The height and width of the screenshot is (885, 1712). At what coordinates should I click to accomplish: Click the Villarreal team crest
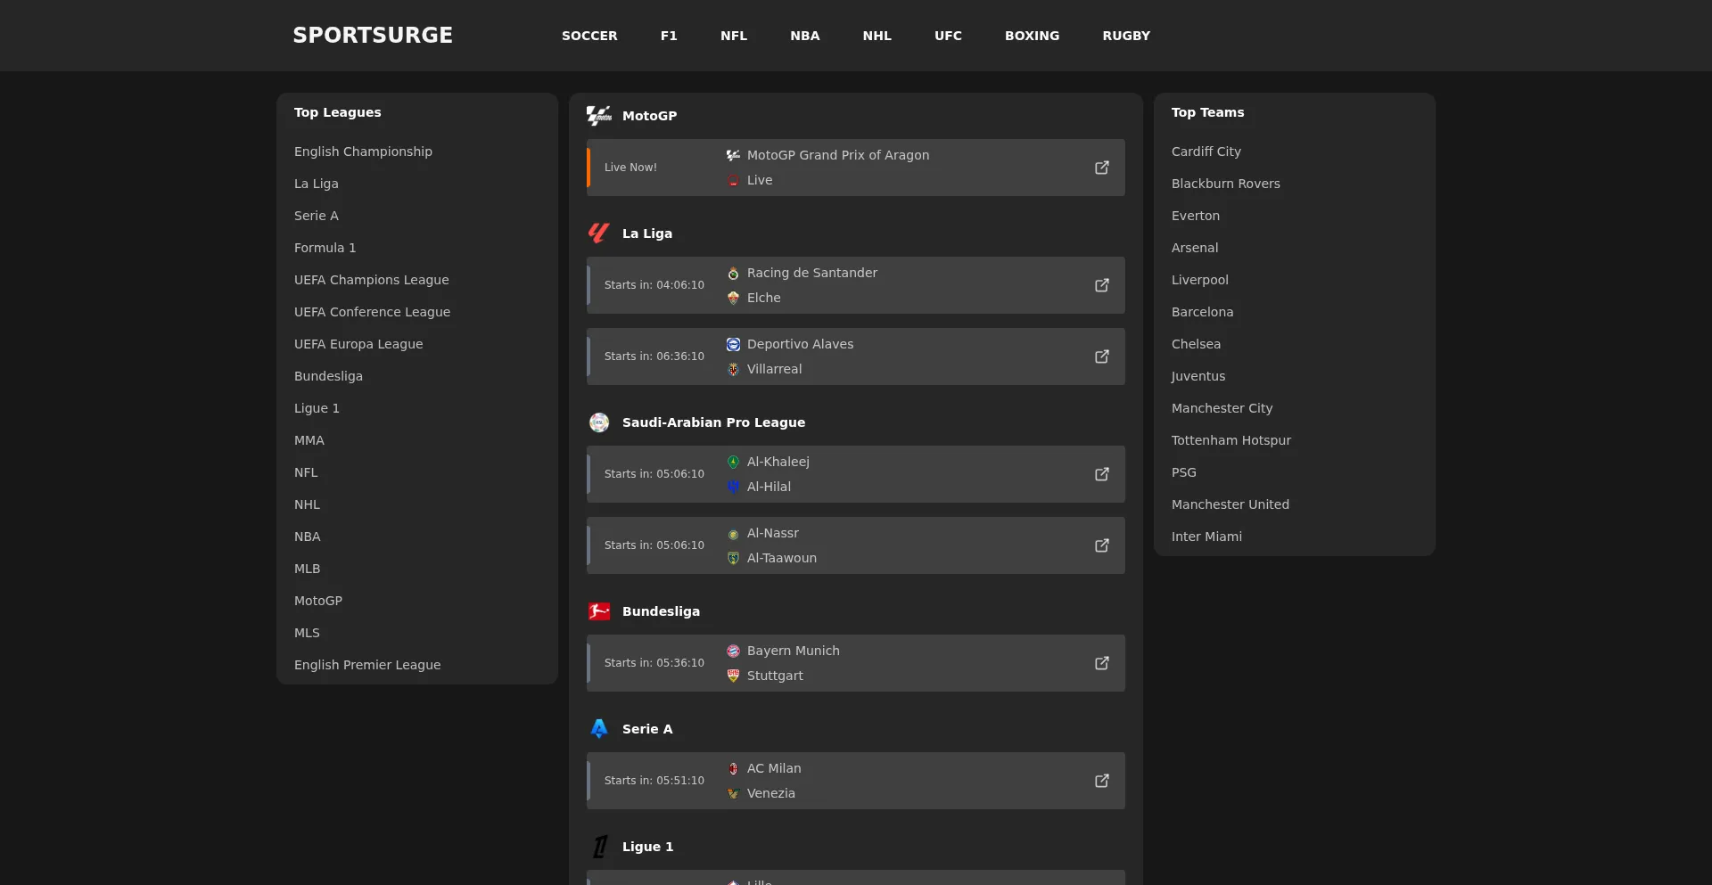[x=733, y=369]
